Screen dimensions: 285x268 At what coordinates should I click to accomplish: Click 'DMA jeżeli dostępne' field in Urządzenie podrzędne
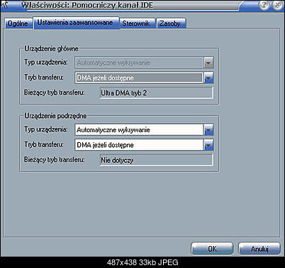(139, 145)
